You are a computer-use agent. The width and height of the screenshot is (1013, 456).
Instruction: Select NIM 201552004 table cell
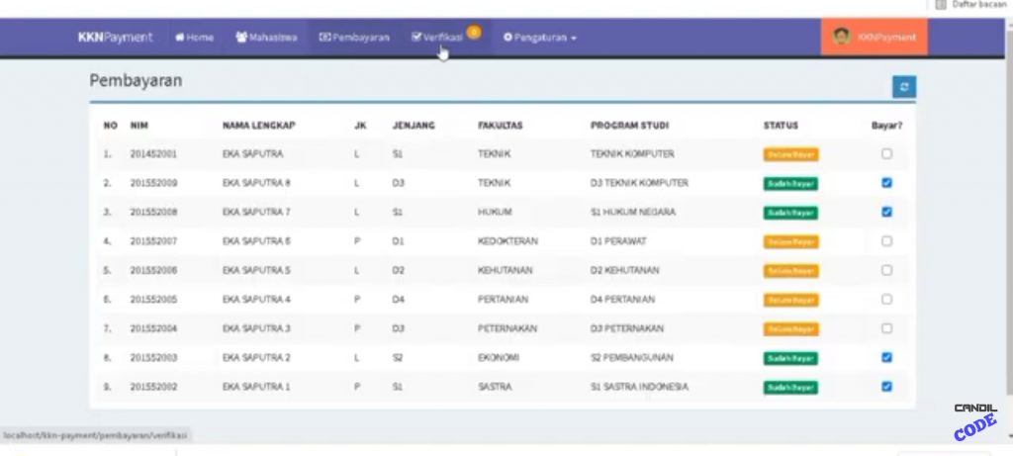point(153,328)
